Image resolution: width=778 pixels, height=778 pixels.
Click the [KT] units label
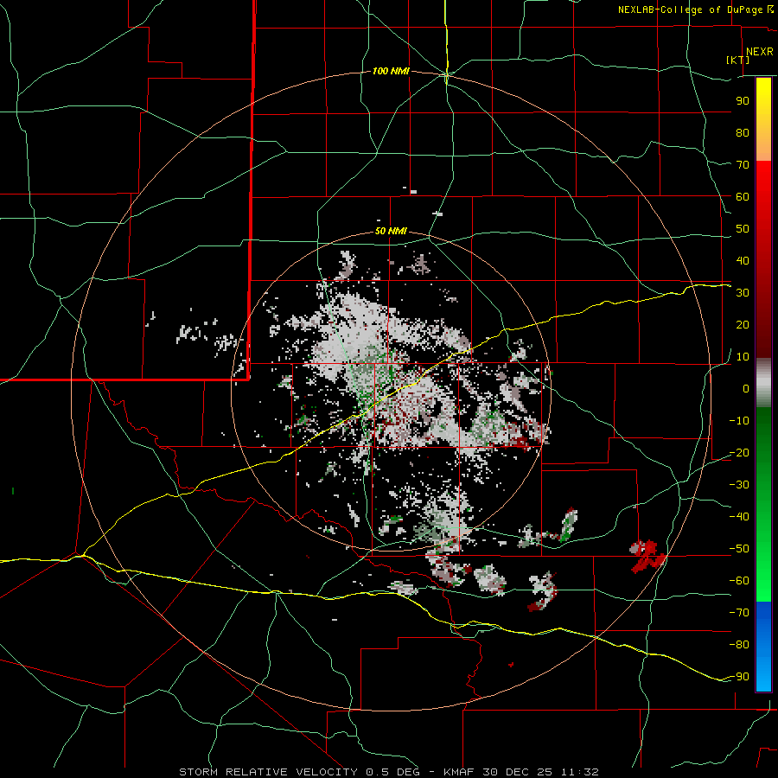[738, 60]
